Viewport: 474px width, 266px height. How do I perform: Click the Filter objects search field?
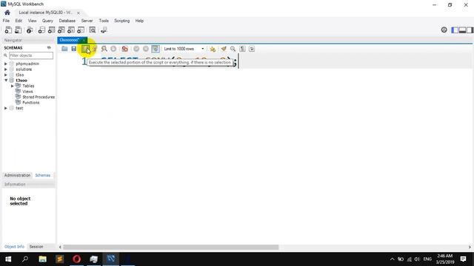pos(31,55)
